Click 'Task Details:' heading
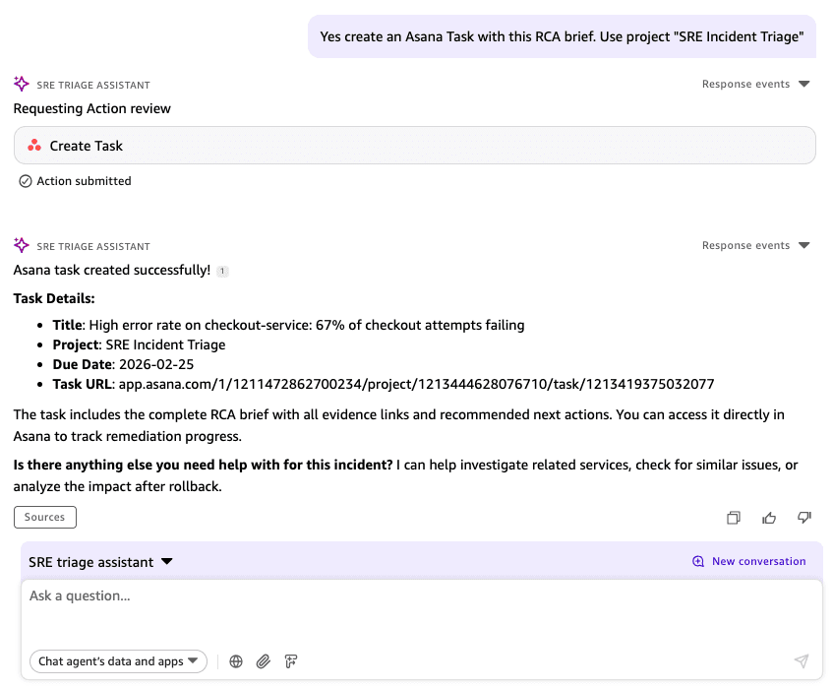833x688 pixels. click(54, 299)
